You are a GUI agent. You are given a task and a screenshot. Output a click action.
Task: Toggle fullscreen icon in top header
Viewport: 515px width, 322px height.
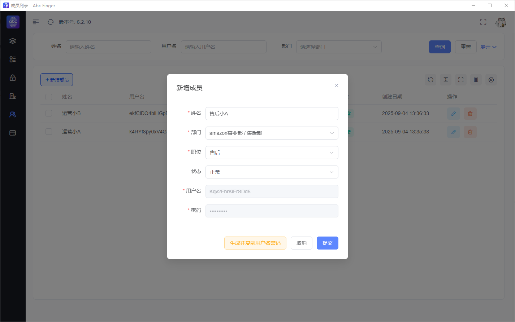click(x=483, y=22)
